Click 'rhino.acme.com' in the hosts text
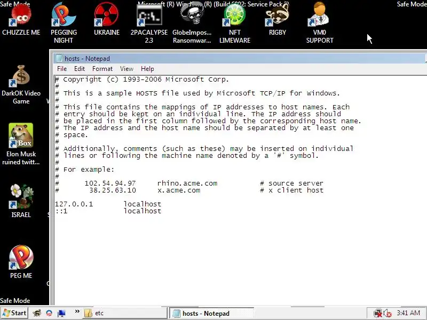This screenshot has width=427, height=320. [x=187, y=183]
